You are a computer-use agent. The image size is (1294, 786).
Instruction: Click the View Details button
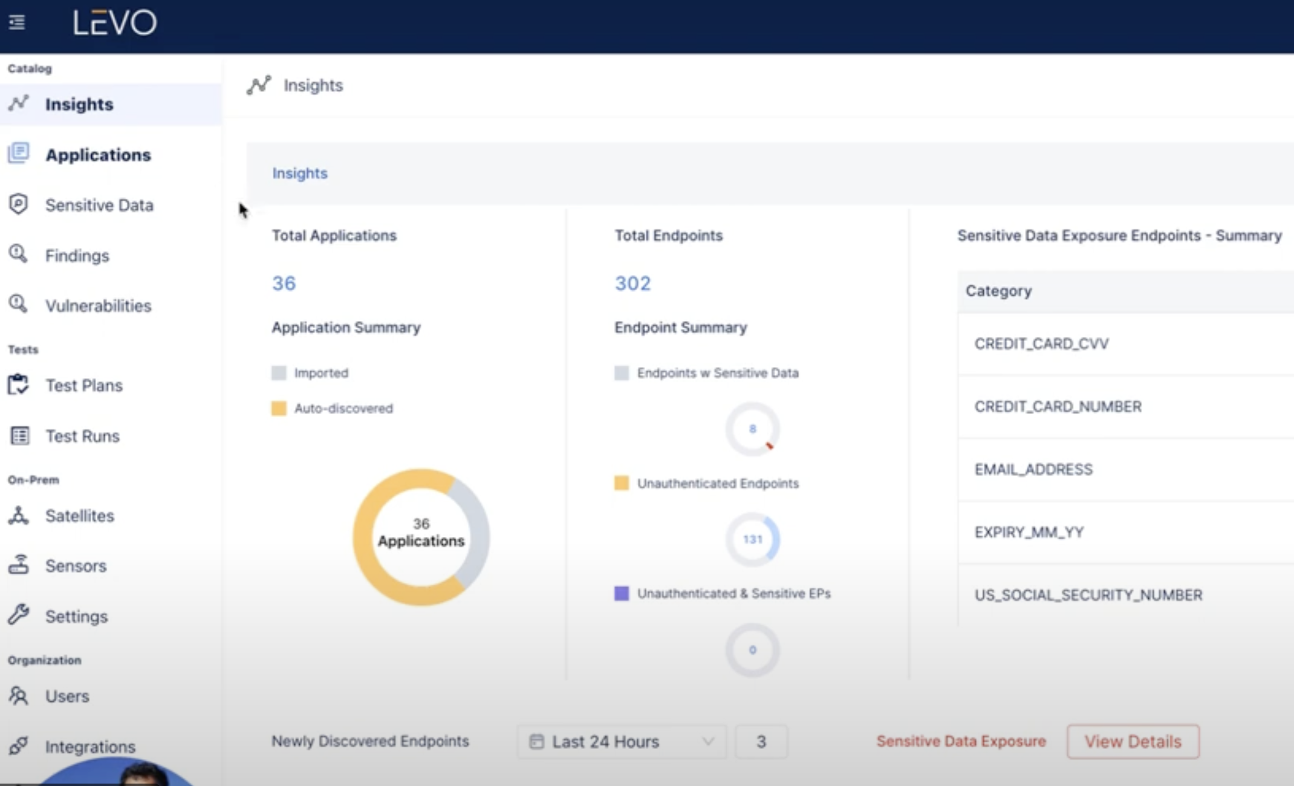click(x=1133, y=741)
